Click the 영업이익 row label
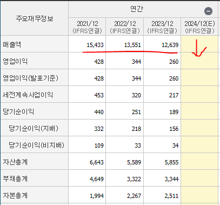Viewport: 220px width, 205px height. 15,61
